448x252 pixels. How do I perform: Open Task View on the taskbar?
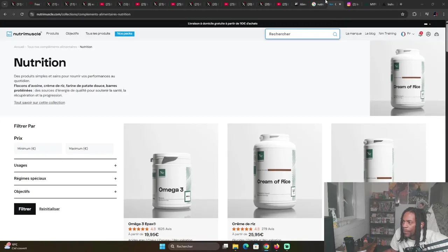coord(225,246)
